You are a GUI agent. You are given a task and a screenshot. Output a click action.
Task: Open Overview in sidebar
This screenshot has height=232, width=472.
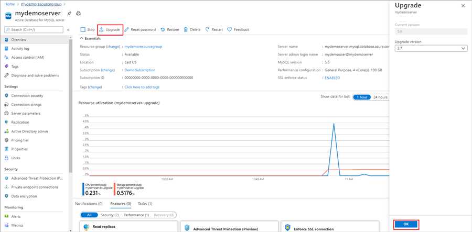pos(34,40)
